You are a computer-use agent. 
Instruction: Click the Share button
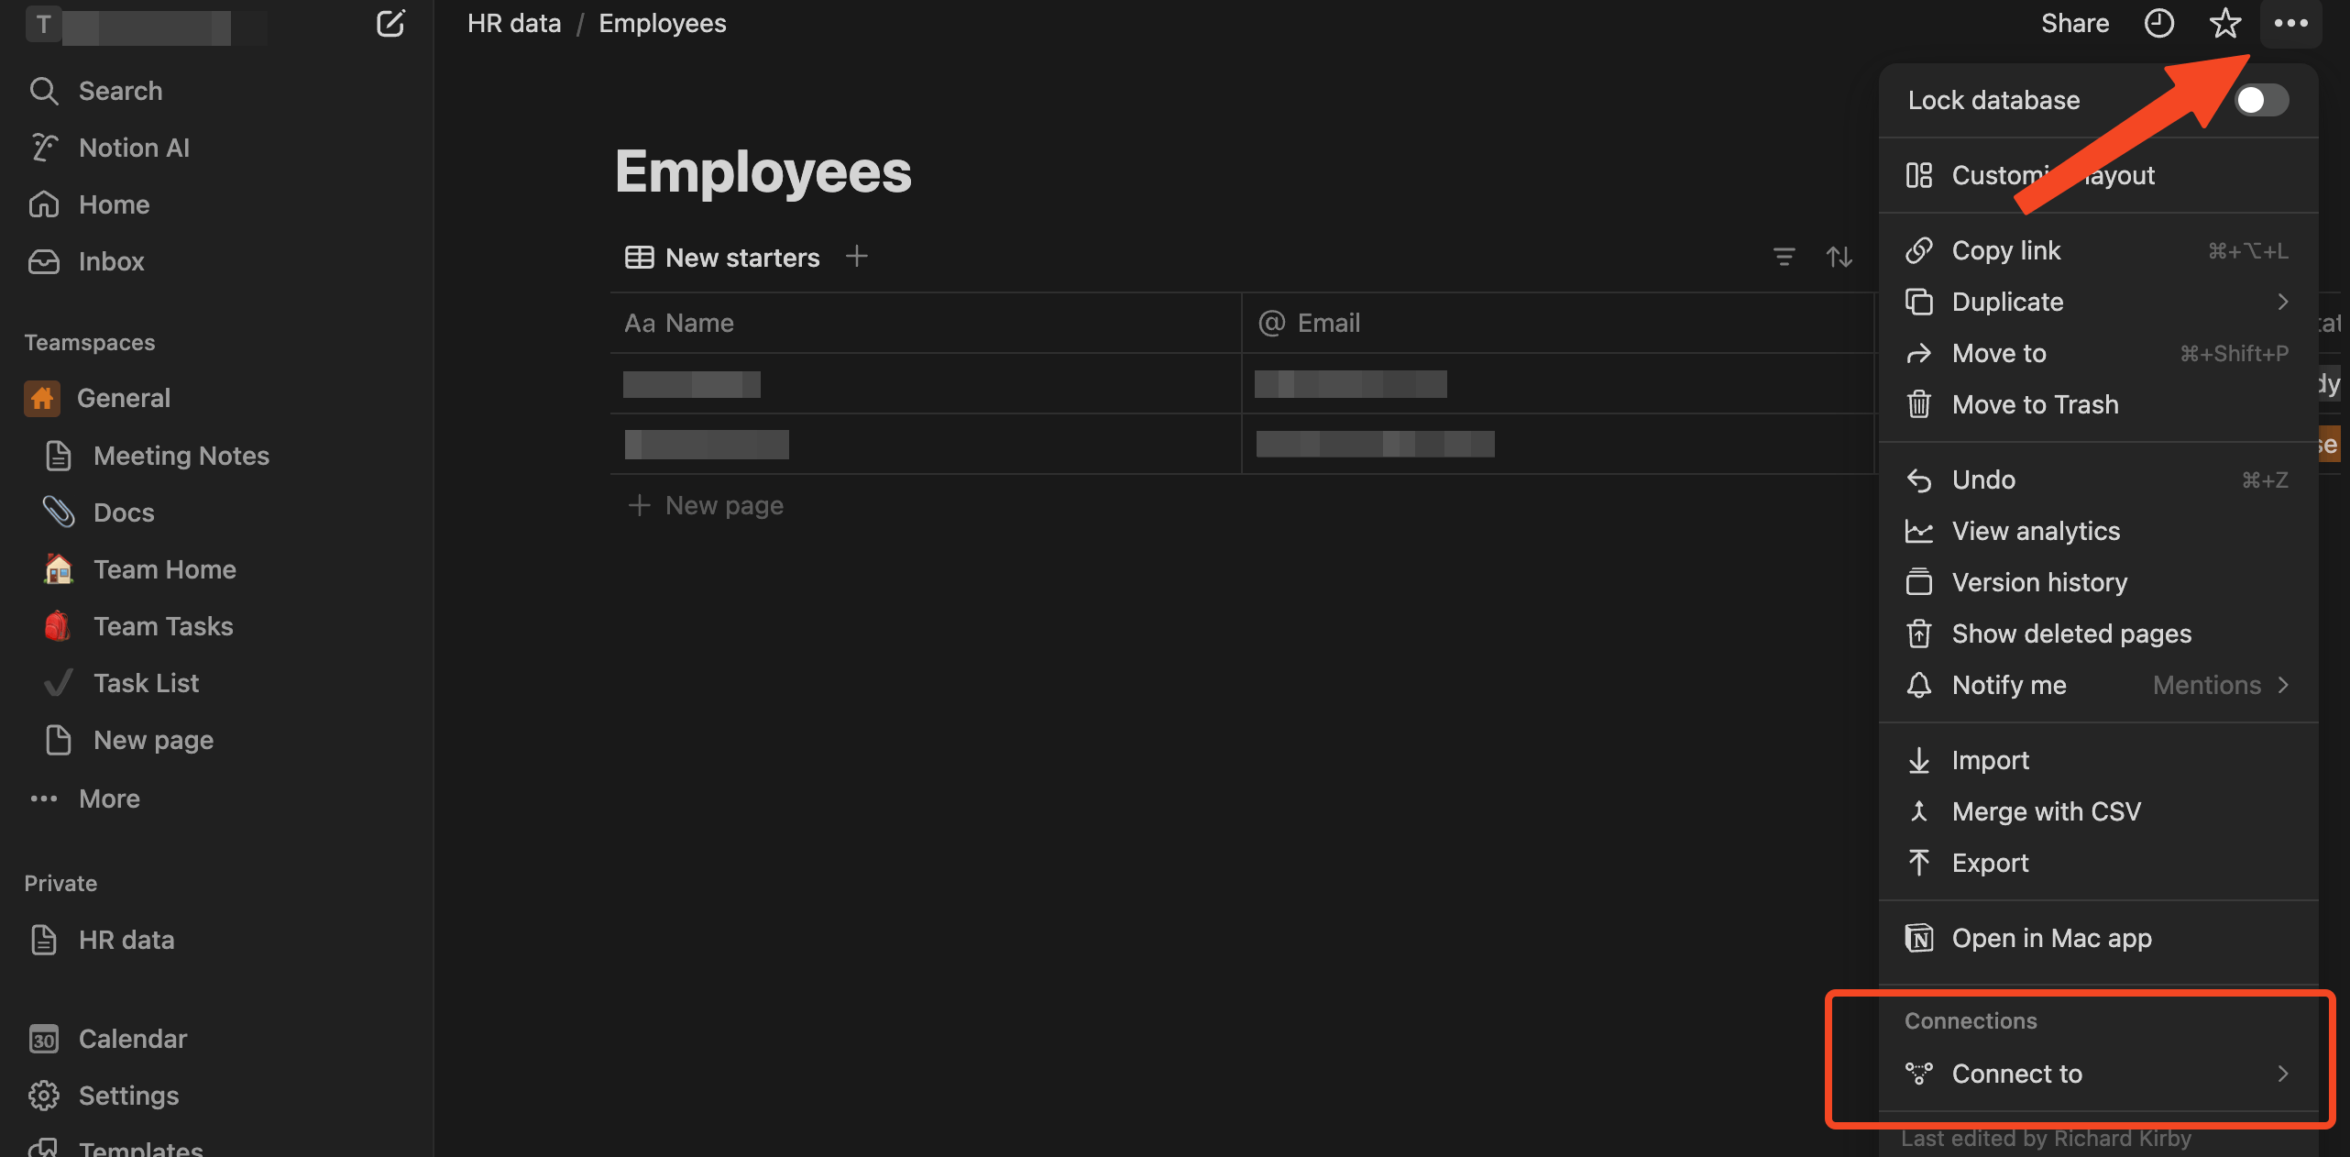click(x=2075, y=24)
